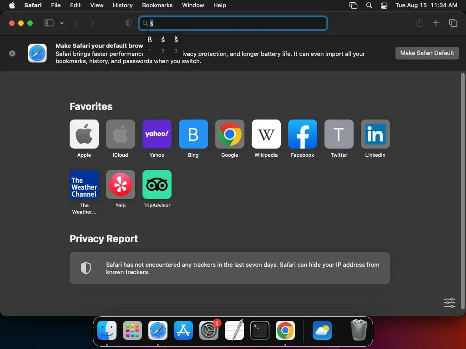Show the tab overview

(453, 23)
